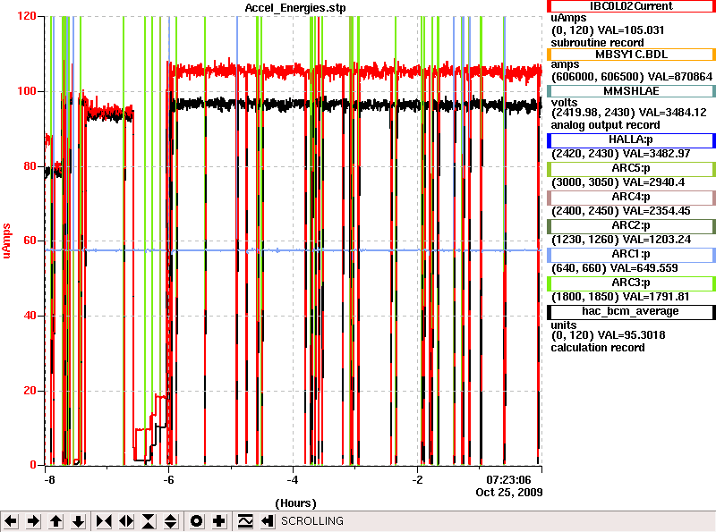The width and height of the screenshot is (716, 532).
Task: Click the "analog output record" text
Action: click(605, 125)
